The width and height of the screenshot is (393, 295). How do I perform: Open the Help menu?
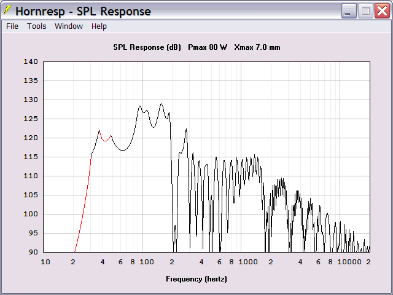point(99,26)
